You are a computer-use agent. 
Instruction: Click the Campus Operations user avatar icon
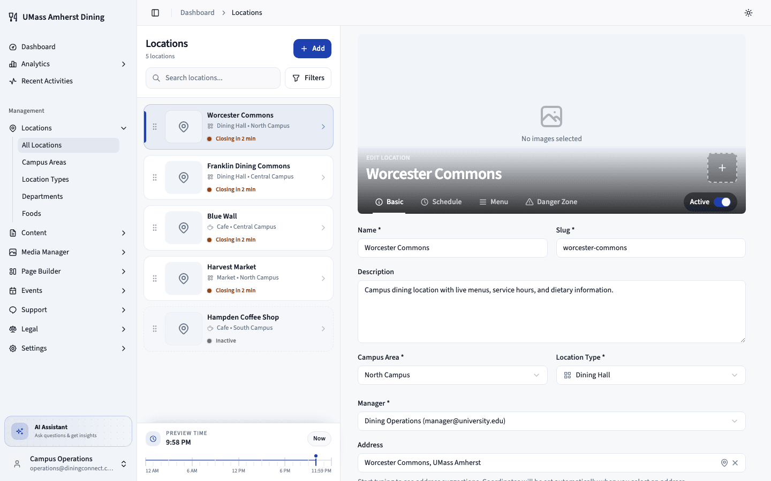17,464
